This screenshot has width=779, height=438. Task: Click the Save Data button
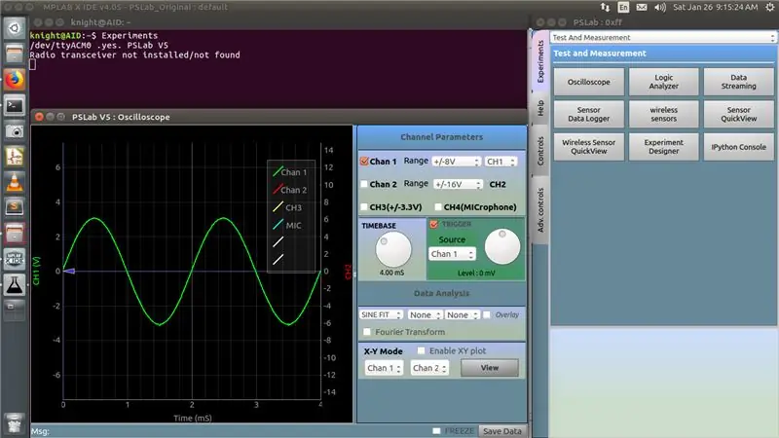click(x=502, y=431)
